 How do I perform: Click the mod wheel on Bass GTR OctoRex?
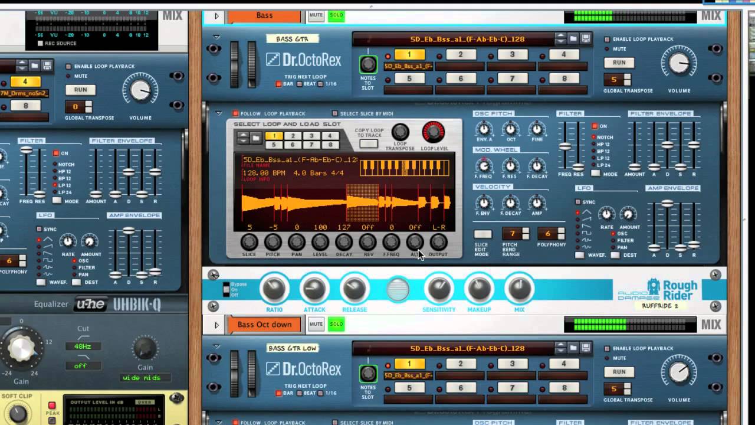[252, 63]
